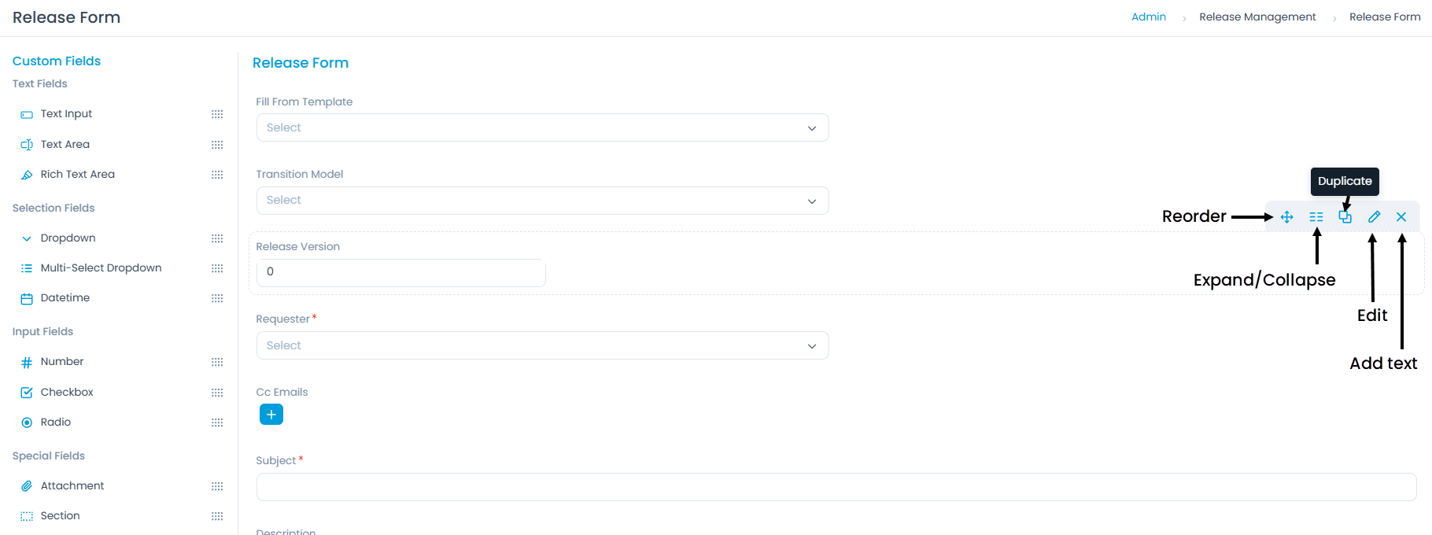Select the Checkbox field type

(x=67, y=392)
